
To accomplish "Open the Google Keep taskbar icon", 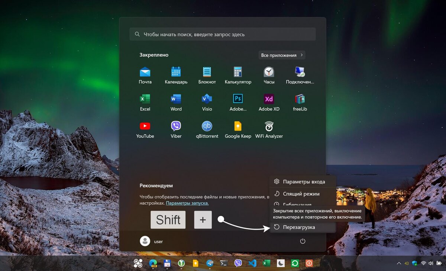I will click(x=195, y=263).
